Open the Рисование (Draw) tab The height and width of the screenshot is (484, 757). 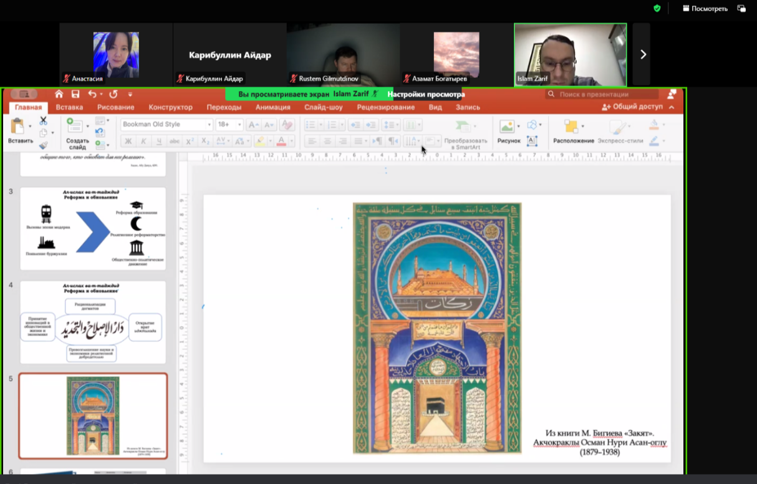pos(115,107)
